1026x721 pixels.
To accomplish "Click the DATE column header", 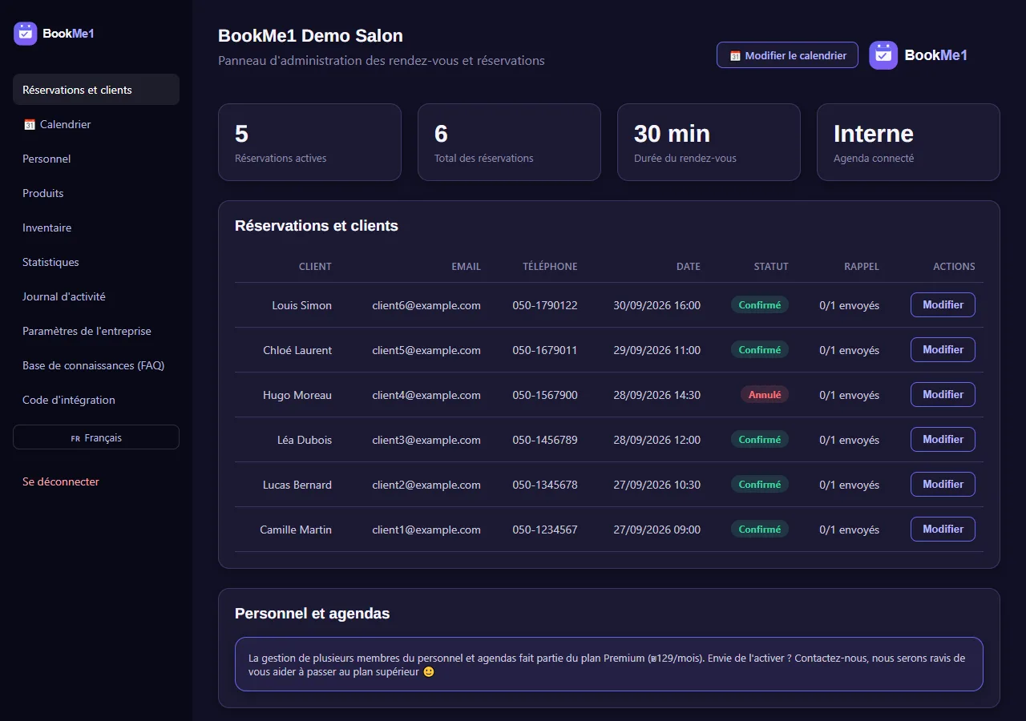I will coord(689,267).
